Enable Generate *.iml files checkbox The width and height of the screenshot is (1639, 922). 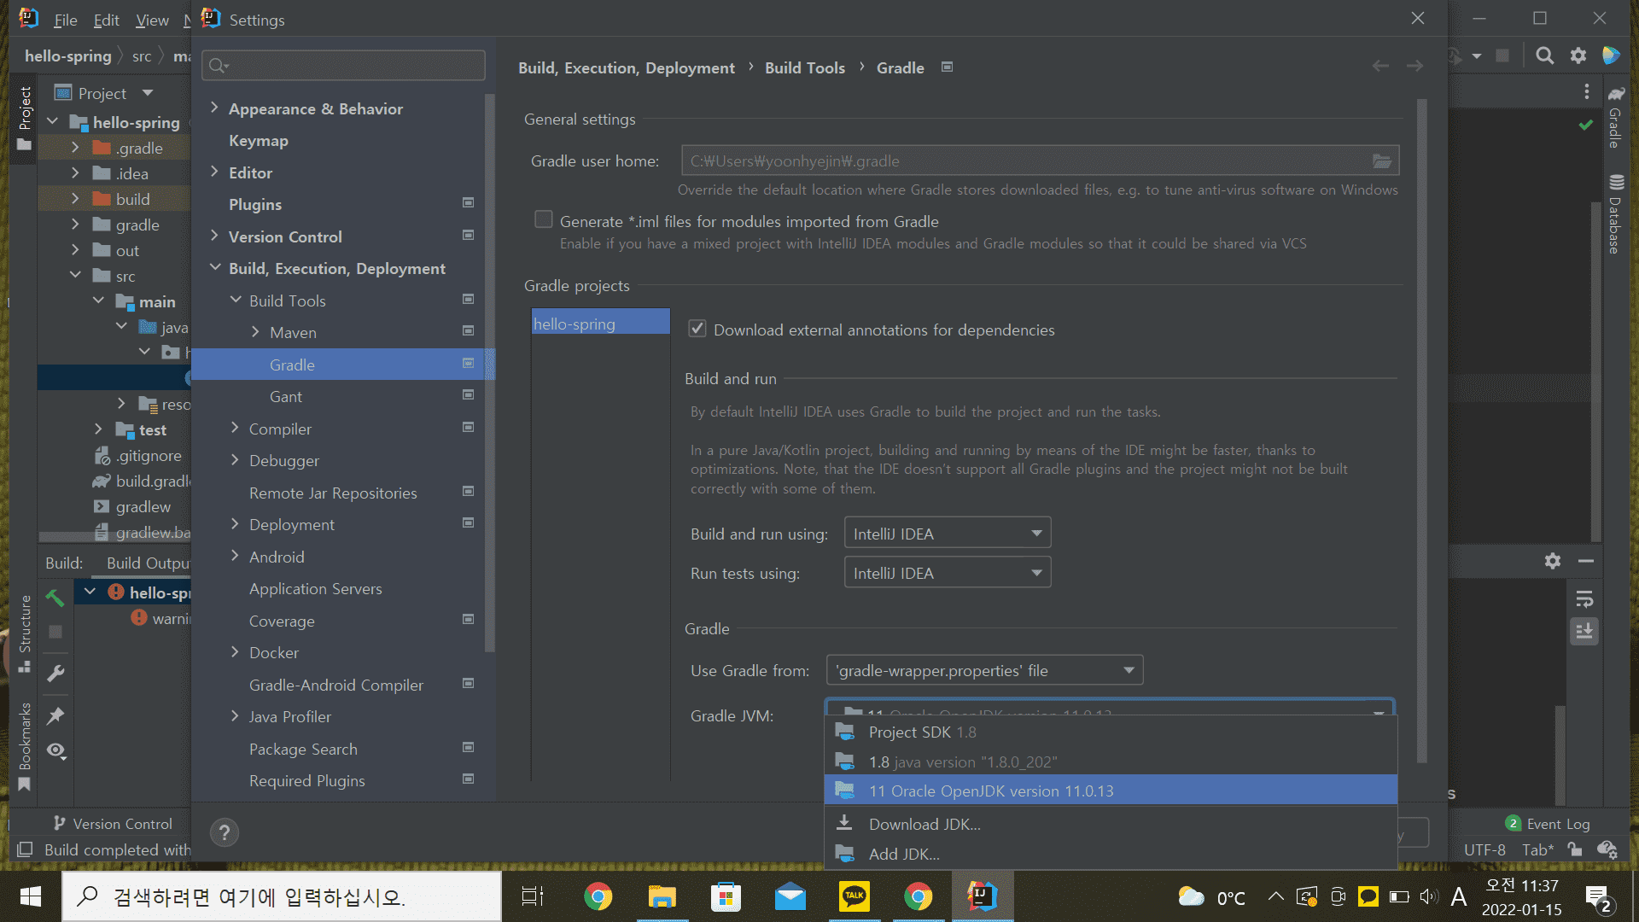pos(544,220)
